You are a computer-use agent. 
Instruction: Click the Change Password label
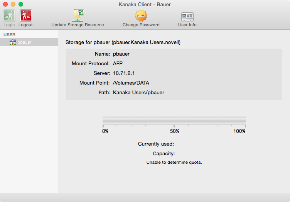pos(141,25)
